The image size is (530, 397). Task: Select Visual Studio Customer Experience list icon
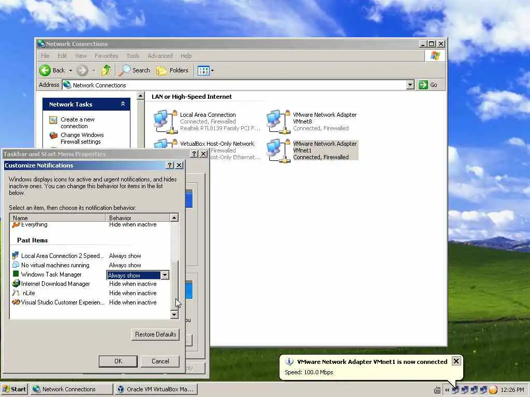16,302
